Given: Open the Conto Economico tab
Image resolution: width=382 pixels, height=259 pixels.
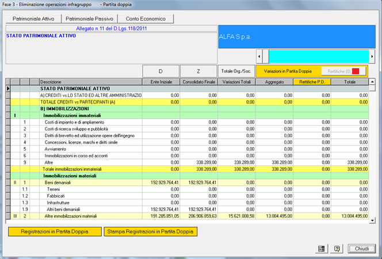Looking at the screenshot, I should click(x=146, y=19).
